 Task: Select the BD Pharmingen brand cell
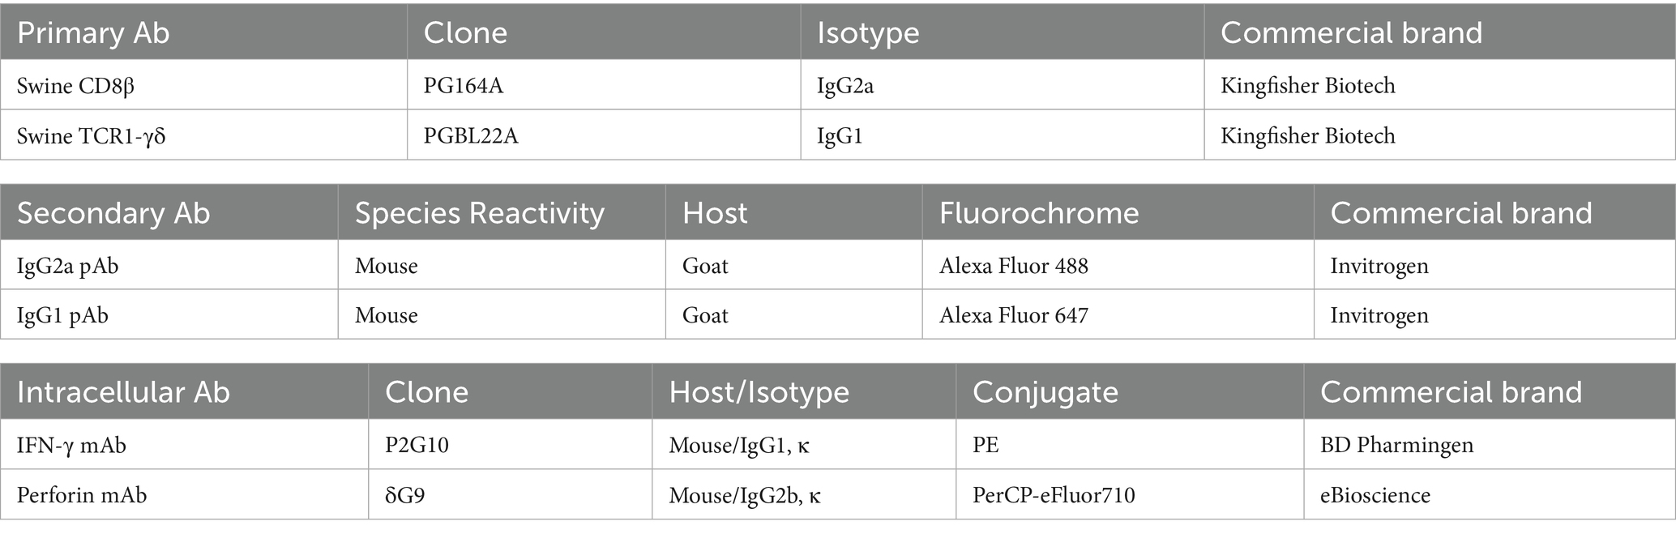pos(1396,445)
